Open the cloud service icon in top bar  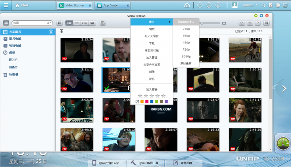(187, 5)
